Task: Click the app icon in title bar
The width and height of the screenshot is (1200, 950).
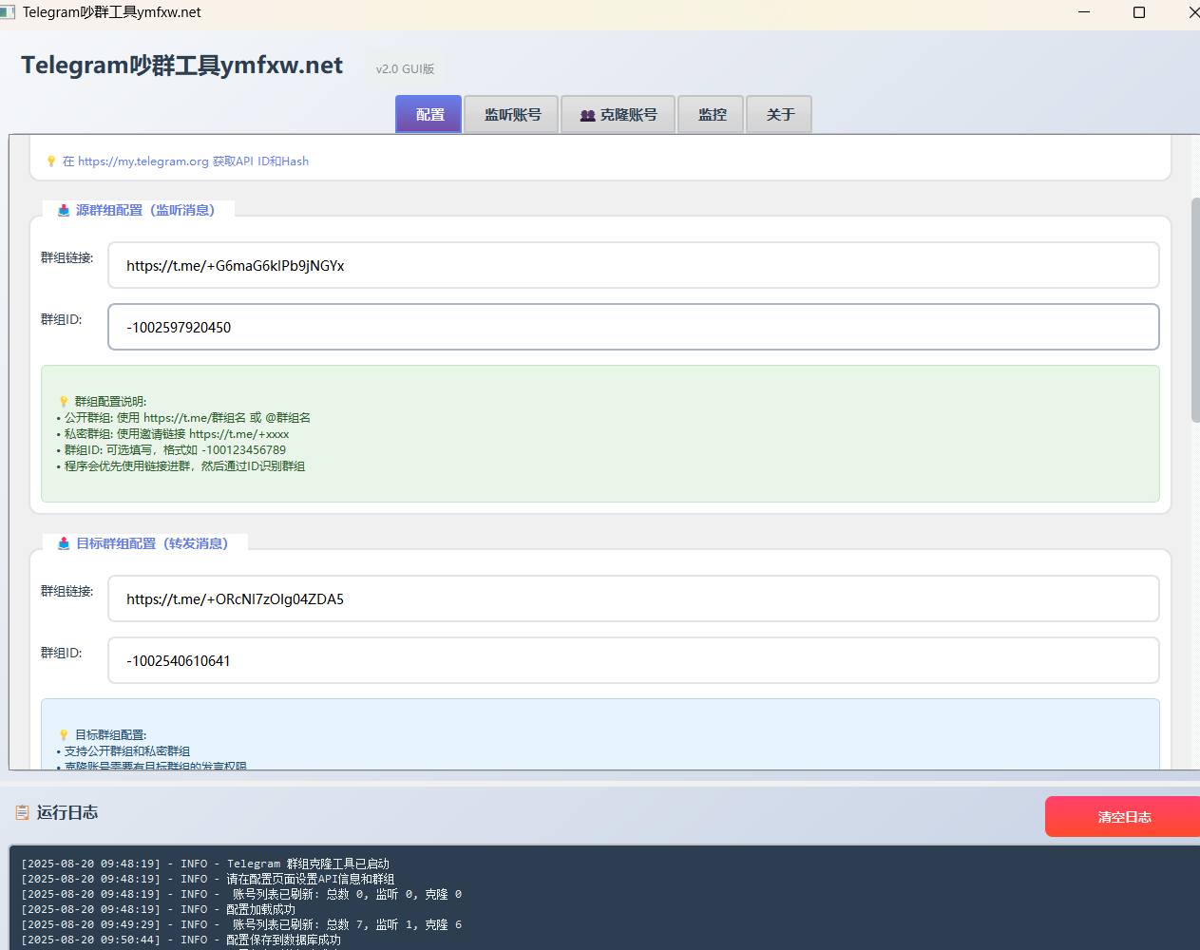Action: [x=9, y=12]
